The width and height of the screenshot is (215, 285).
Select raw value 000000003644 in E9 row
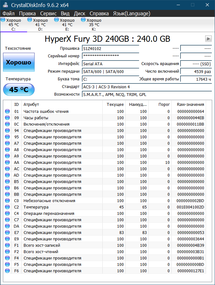coord(191,239)
